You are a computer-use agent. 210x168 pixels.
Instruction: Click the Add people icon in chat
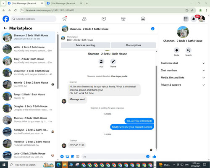point(101,62)
